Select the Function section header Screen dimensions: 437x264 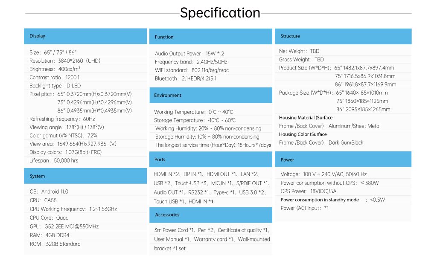[164, 37]
